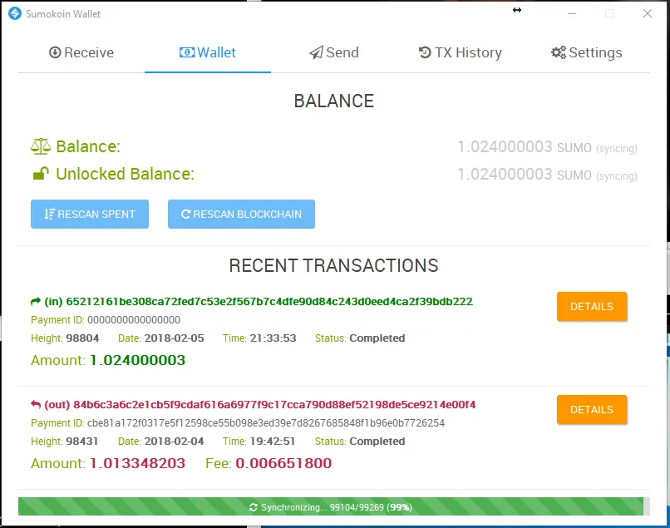The width and height of the screenshot is (670, 528).
Task: Go to the Settings tab
Action: point(587,52)
